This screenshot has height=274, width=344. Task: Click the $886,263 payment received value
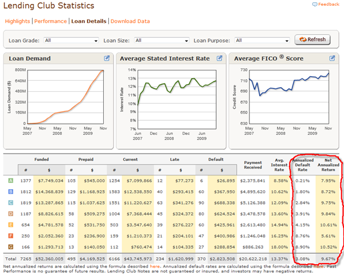pos(253,247)
